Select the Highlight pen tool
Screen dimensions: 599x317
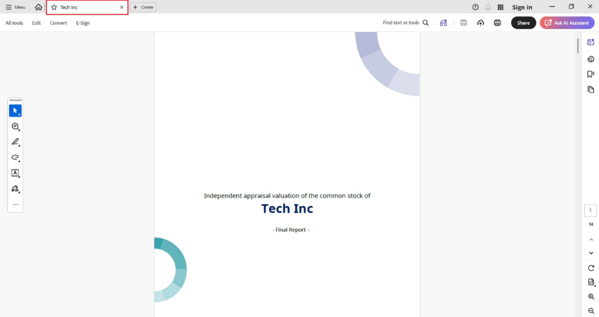(15, 142)
